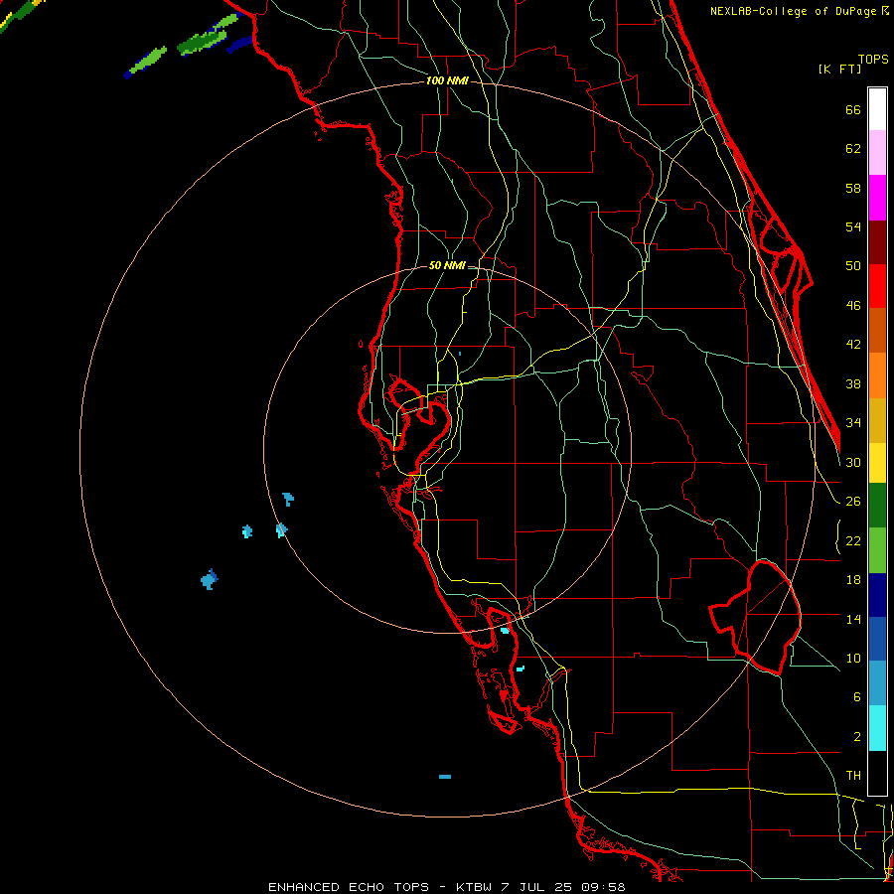Click the legend value 10
The width and height of the screenshot is (894, 894).
tap(853, 659)
